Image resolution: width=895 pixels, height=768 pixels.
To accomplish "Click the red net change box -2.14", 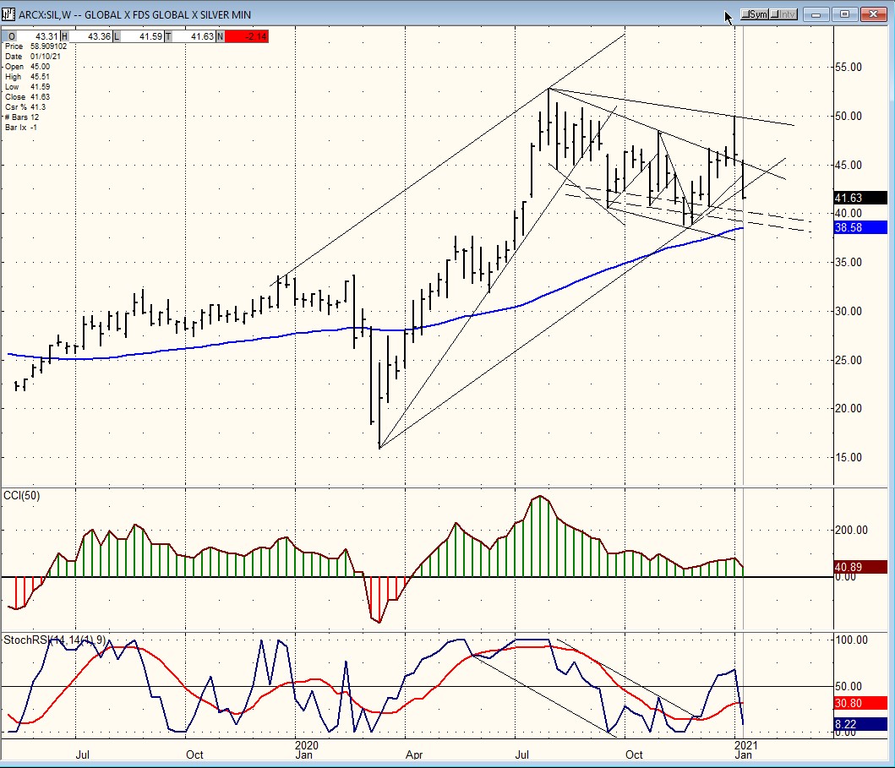I will point(246,37).
